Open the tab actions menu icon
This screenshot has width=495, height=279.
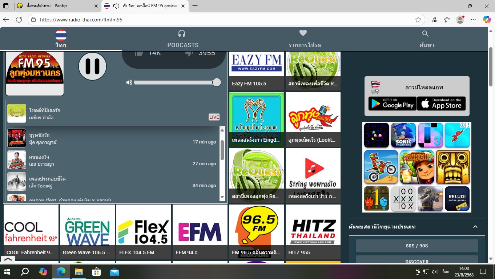(6, 6)
